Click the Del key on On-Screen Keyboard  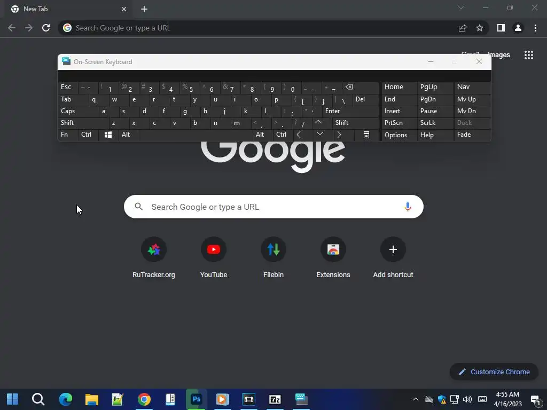[365, 99]
